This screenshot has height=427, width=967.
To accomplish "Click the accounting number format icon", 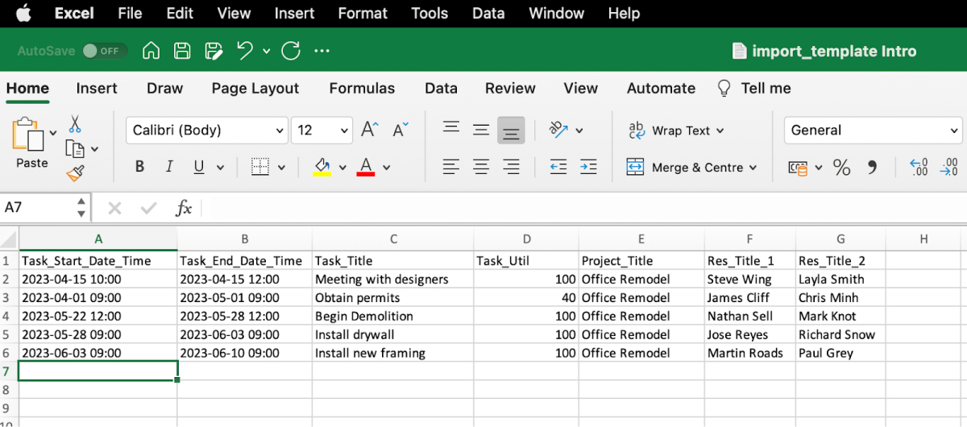I will [x=798, y=168].
